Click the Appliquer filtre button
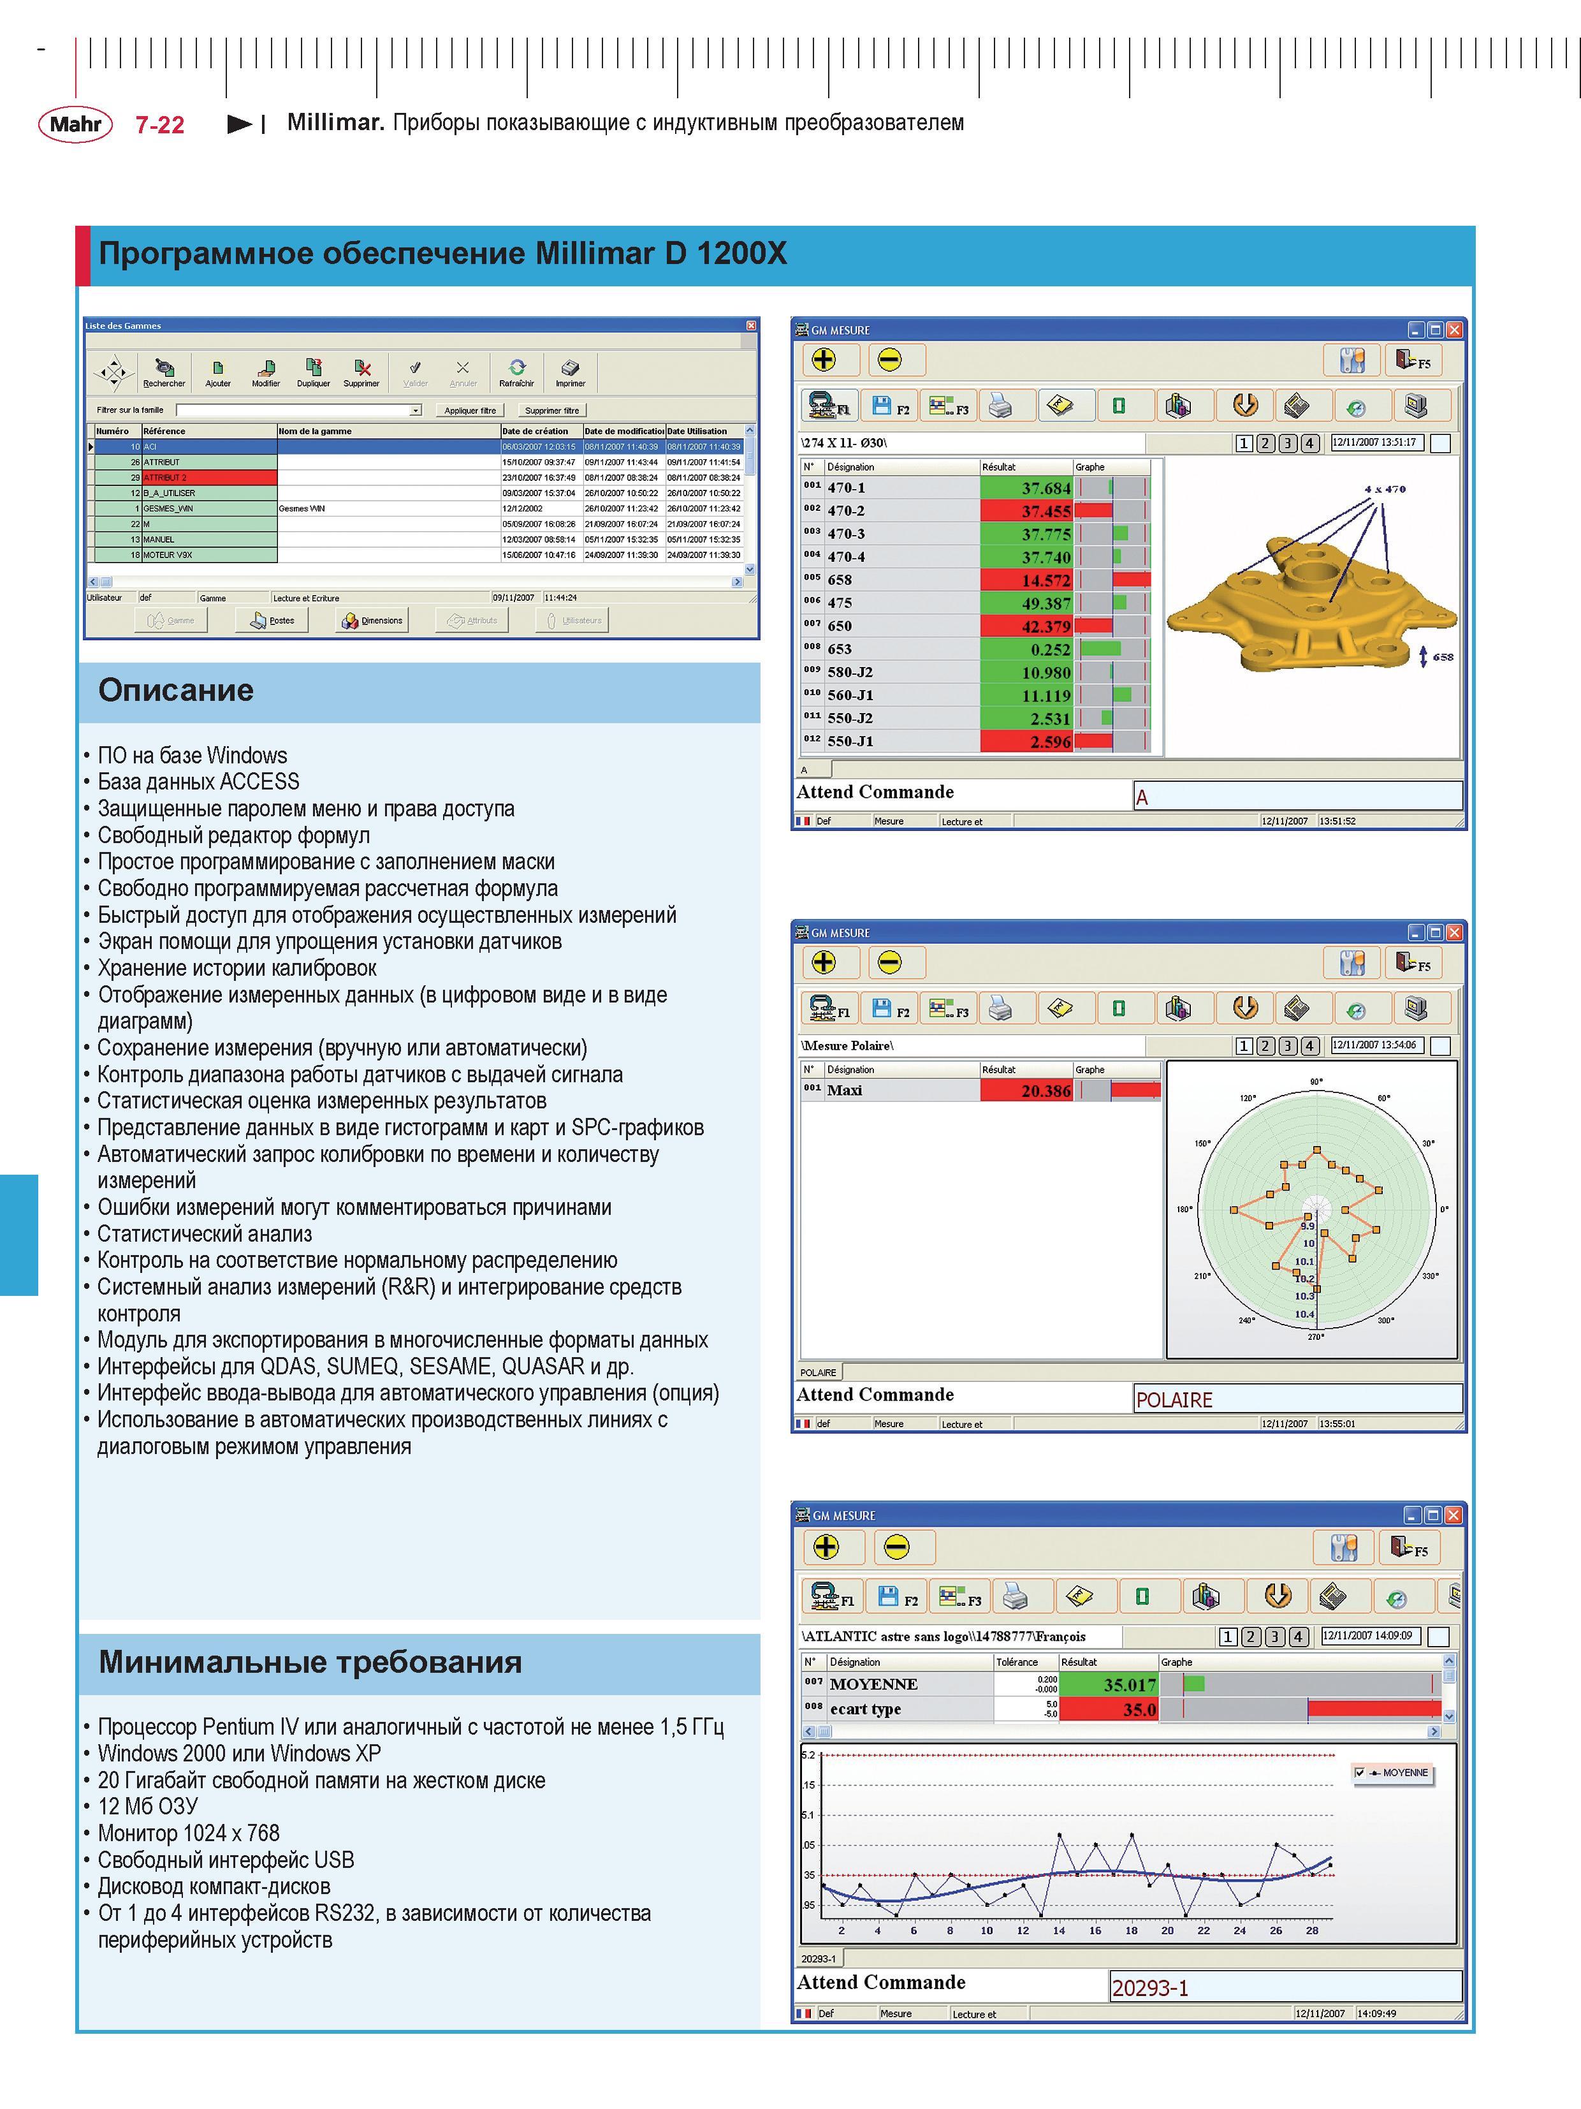Screen dimensions: 1581x2109 coord(470,411)
